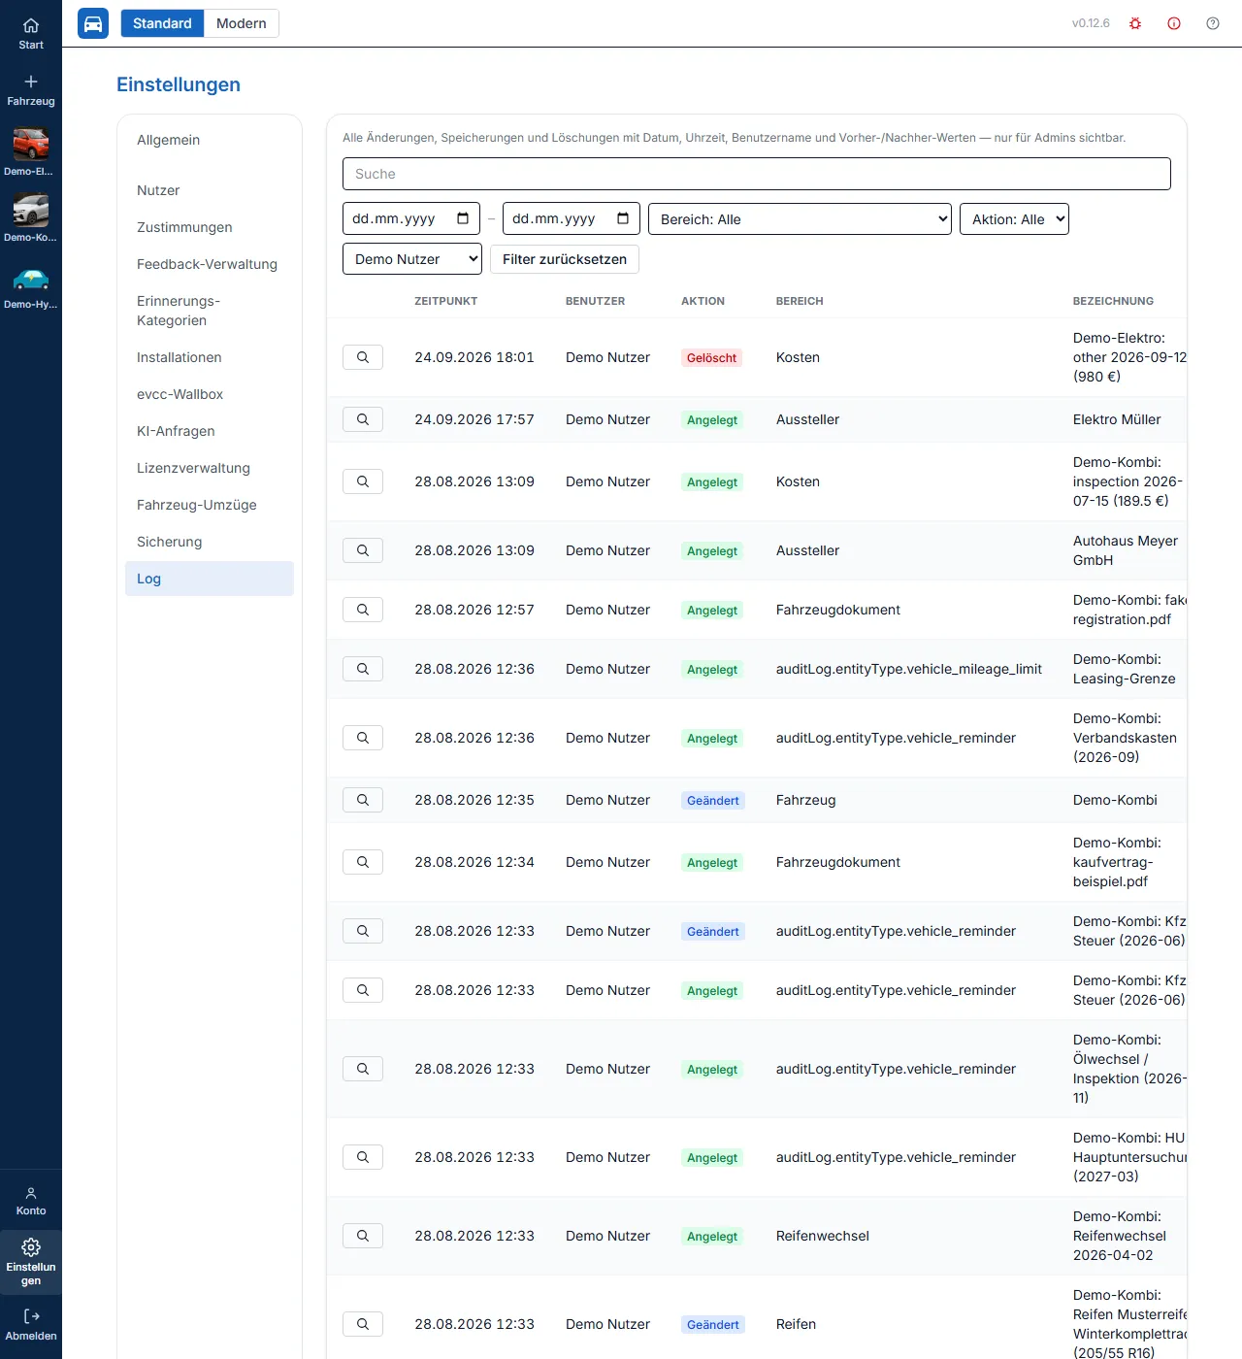Image resolution: width=1242 pixels, height=1359 pixels.
Task: Open the Konto user icon
Action: tap(31, 1201)
